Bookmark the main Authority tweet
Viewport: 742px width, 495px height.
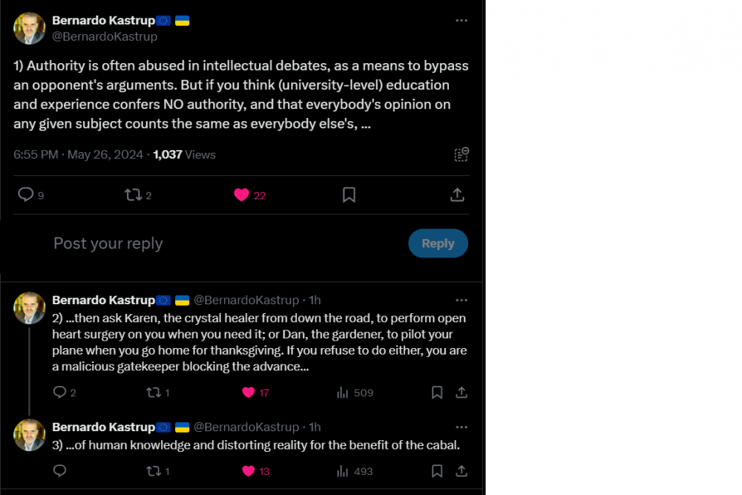(349, 194)
